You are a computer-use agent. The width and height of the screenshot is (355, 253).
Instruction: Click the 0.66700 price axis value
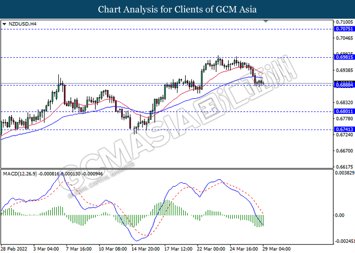344,151
